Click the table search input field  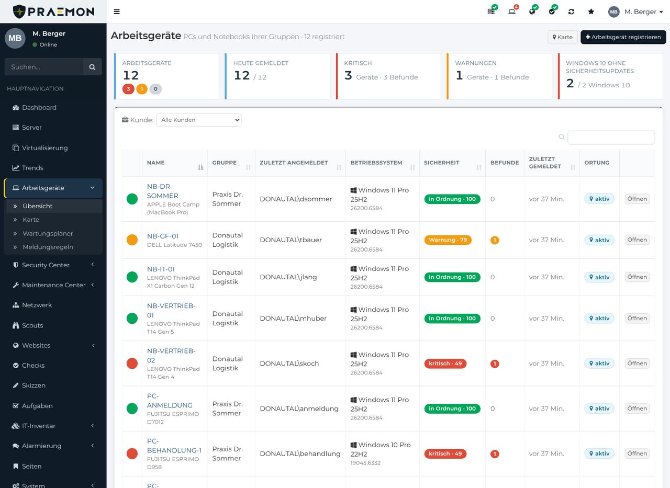[611, 138]
